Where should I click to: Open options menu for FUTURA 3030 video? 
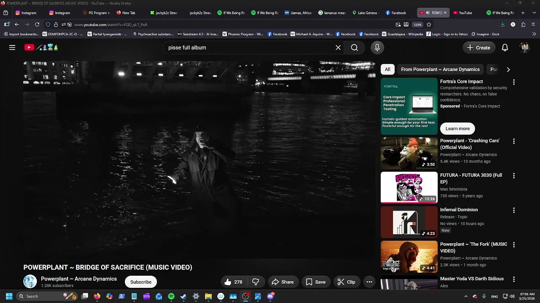point(513,176)
